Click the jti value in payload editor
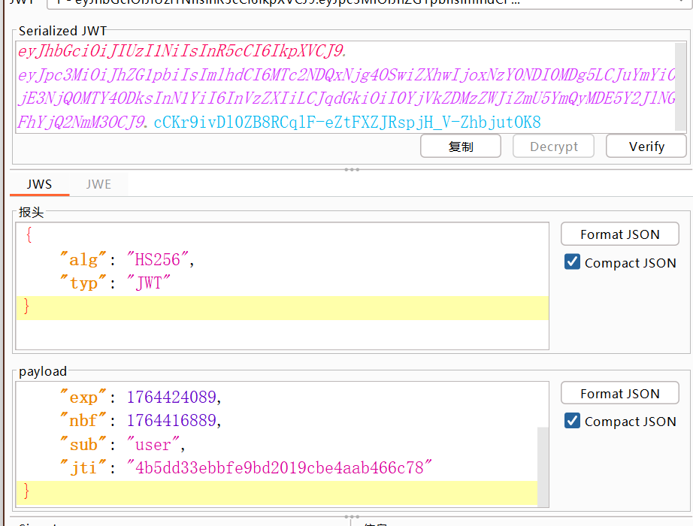The image size is (693, 526). (x=280, y=468)
